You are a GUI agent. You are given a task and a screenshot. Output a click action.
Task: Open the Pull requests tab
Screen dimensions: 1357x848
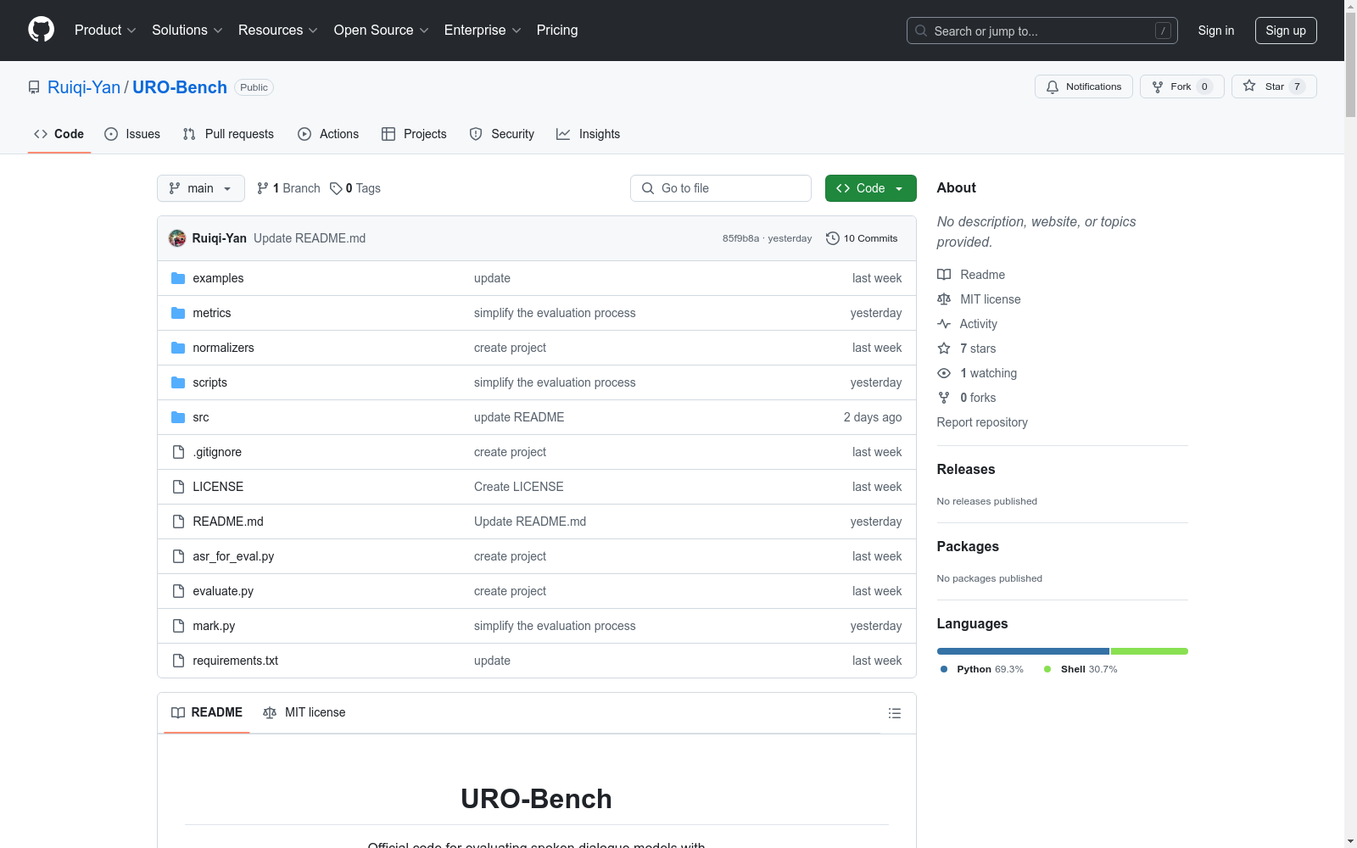point(228,134)
